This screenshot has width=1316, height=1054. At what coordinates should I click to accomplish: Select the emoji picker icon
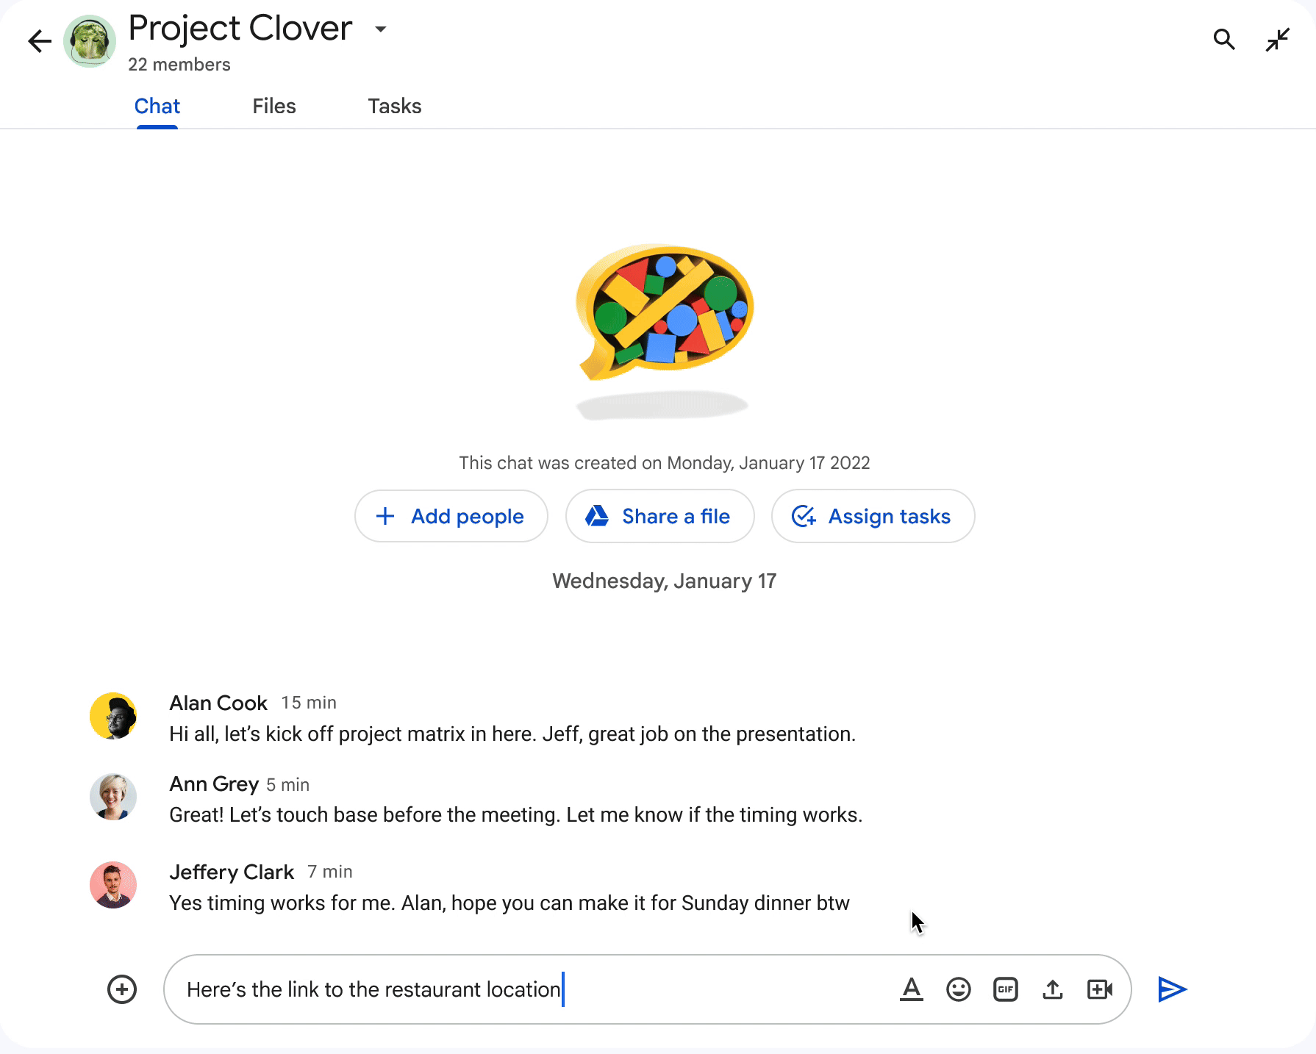958,989
